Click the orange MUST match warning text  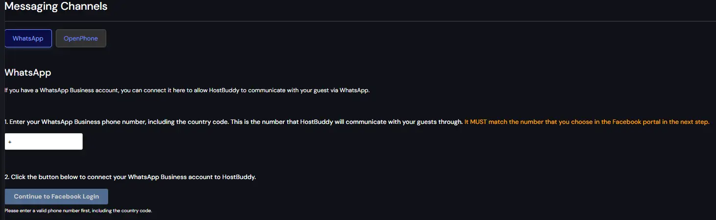pos(586,122)
